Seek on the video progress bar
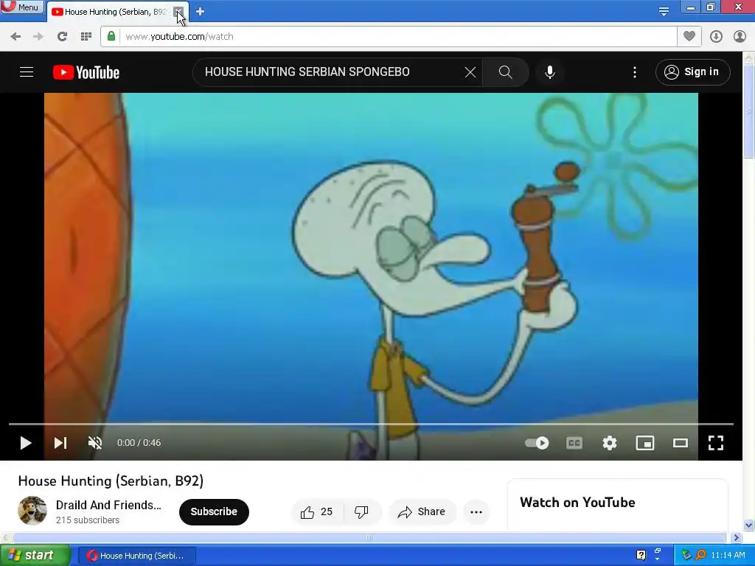 click(371, 424)
